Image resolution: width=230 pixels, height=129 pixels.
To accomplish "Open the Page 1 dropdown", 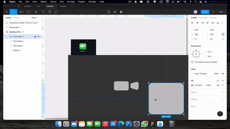I will pyautogui.click(x=35, y=18).
